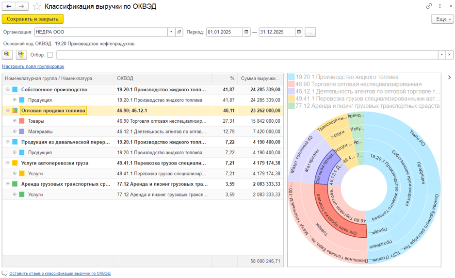Open the Отбор filter dropdown arrow

click(441, 55)
